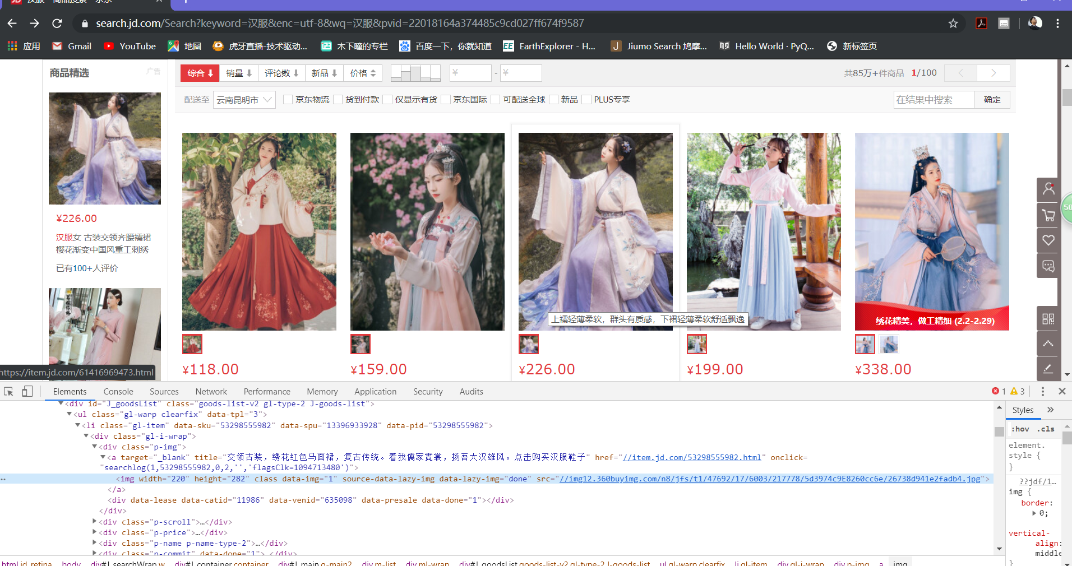Select the price distribution bar chart

point(415,73)
